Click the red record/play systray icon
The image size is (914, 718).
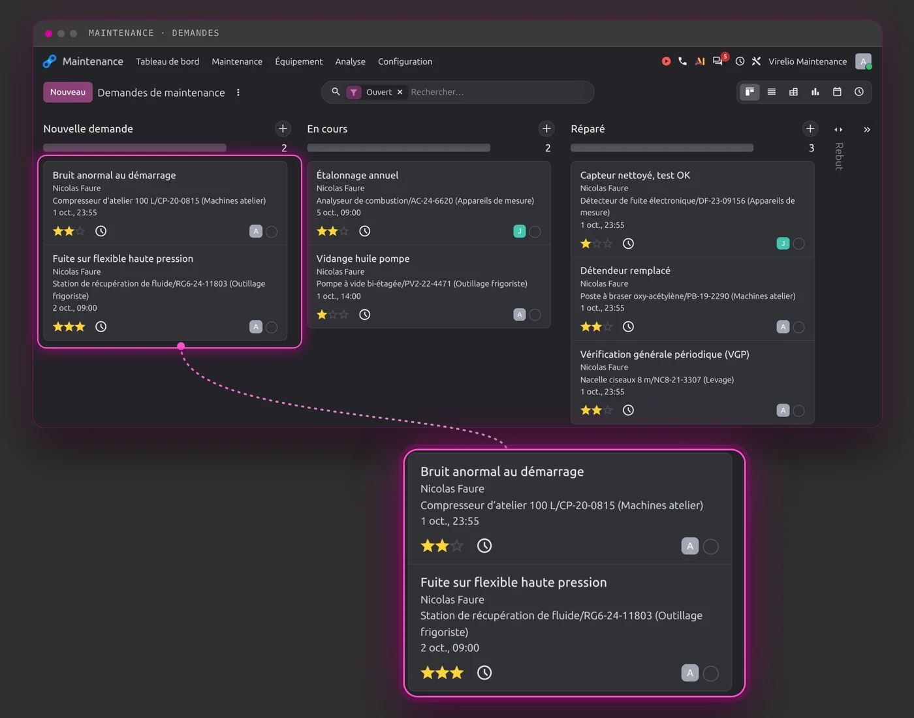tap(666, 61)
